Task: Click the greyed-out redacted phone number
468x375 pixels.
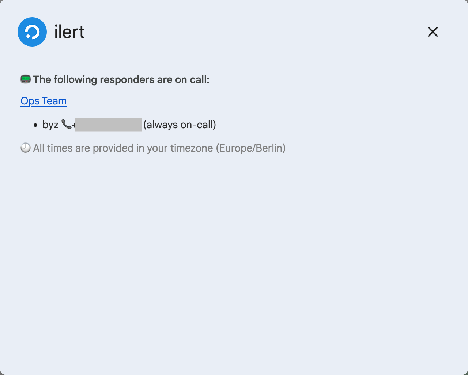Action: coord(108,125)
